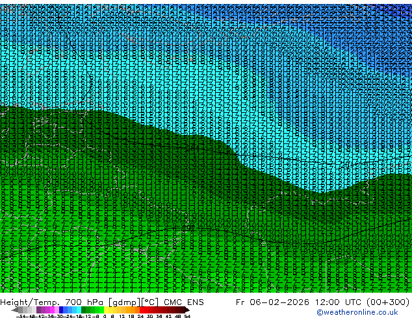The image size is (412, 318).
Task: Click the 'CMC ENS' model label
Action: [x=184, y=302]
